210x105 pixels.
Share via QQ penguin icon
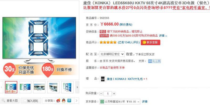point(64,101)
